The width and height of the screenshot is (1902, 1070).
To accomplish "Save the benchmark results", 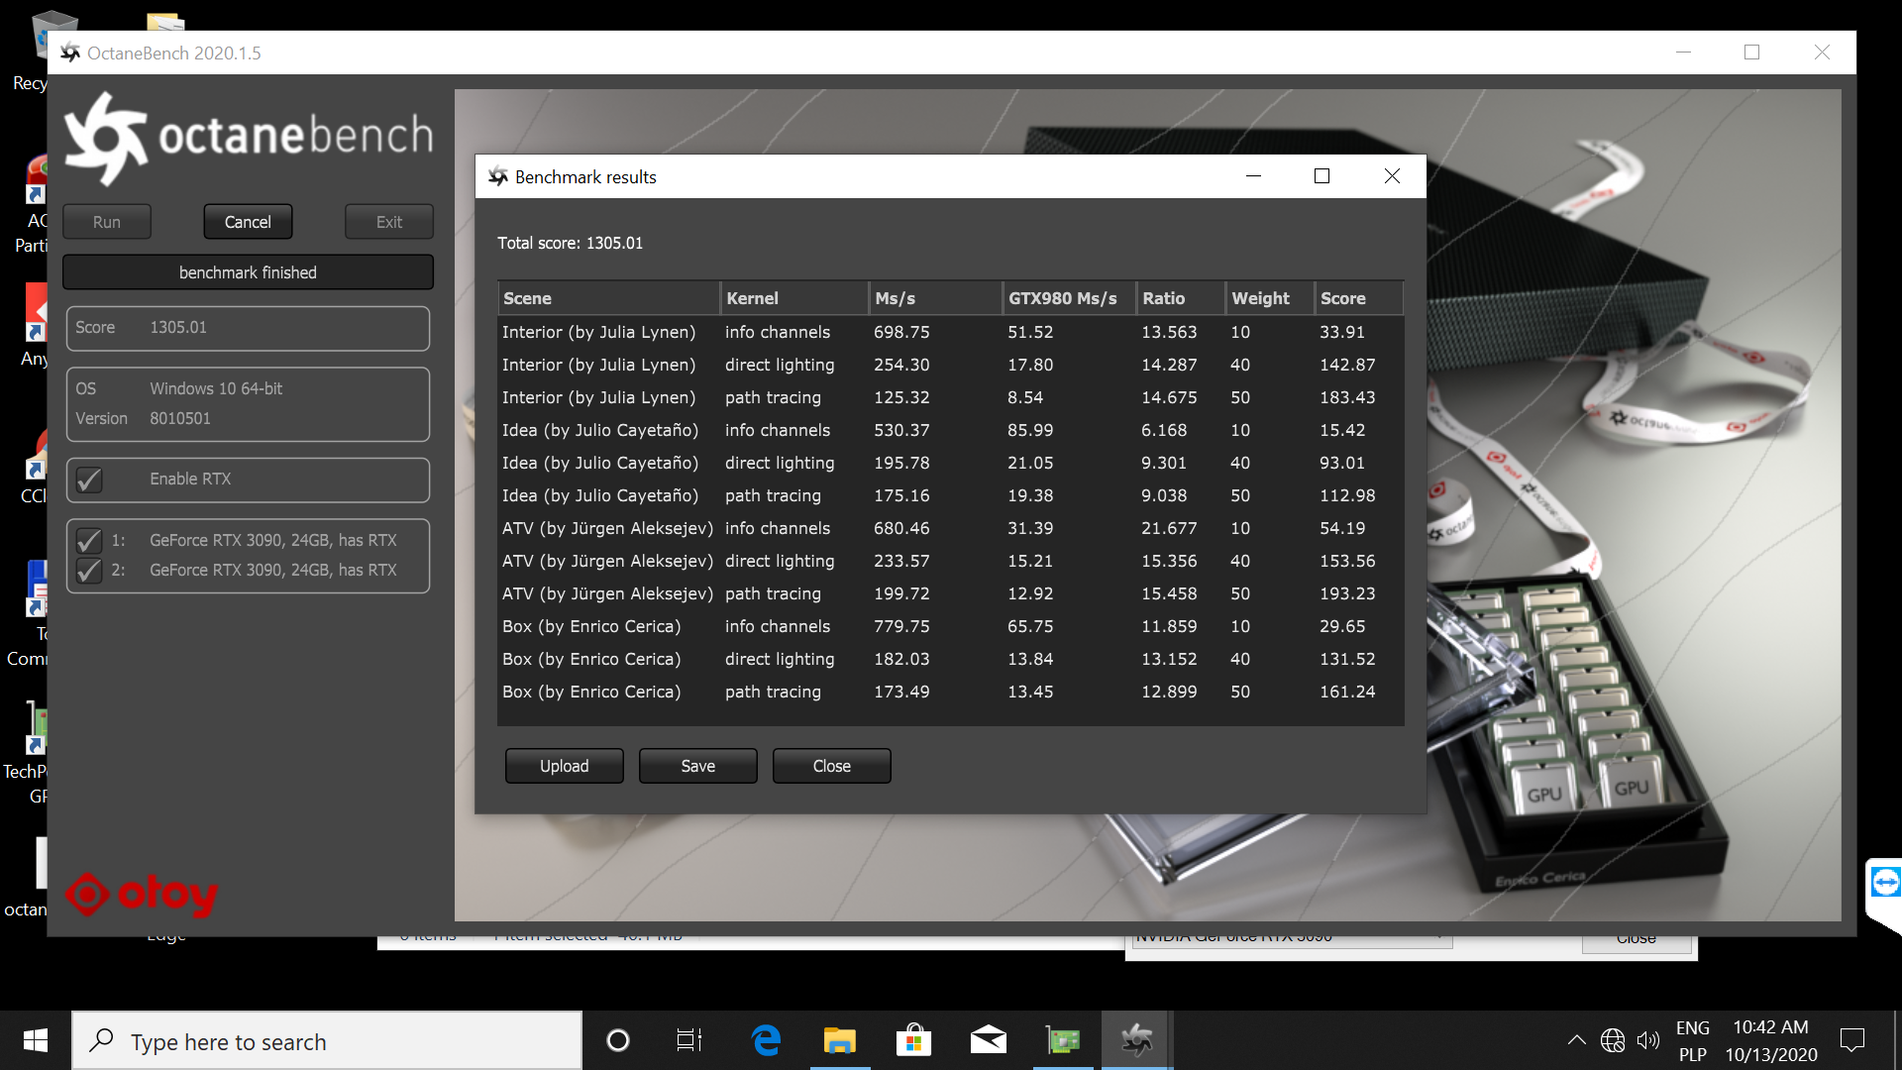I will 697,765.
